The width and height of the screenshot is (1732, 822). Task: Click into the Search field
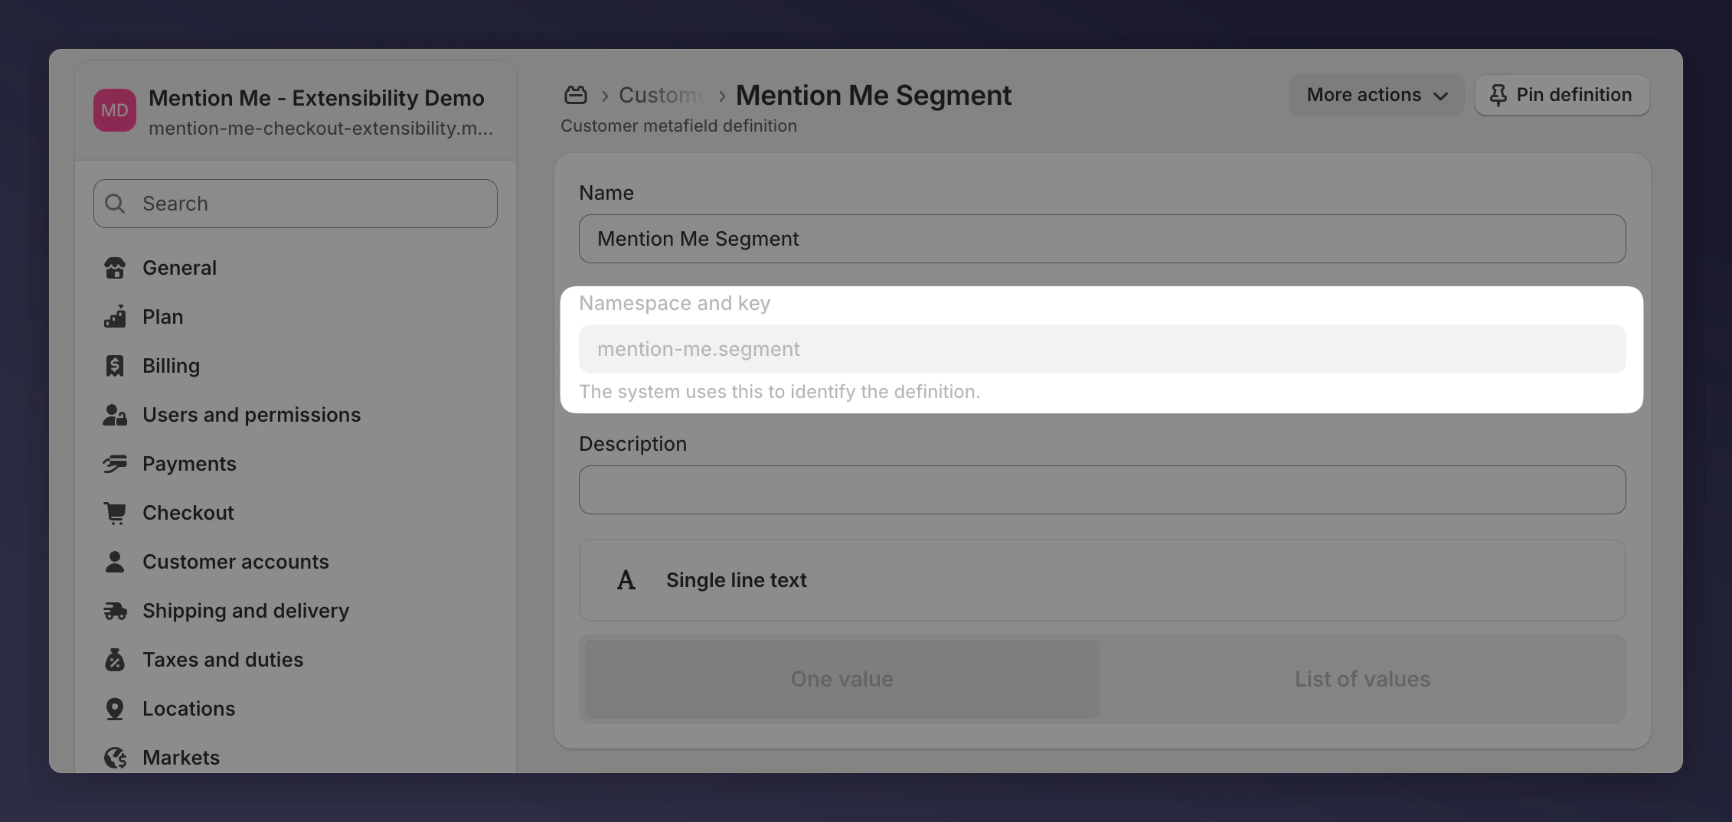(296, 204)
